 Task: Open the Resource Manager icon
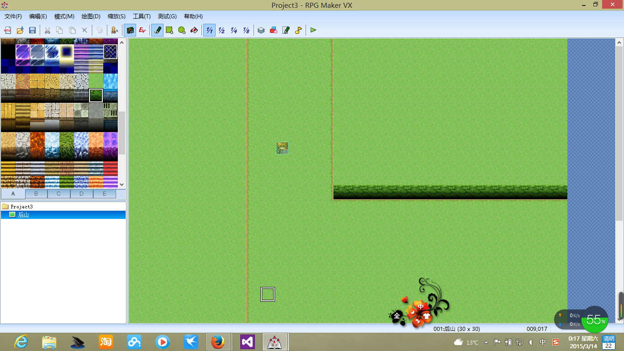[274, 30]
